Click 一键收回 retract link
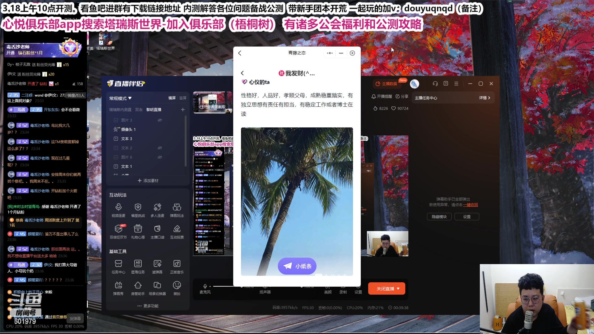This screenshot has width=594, height=334. (x=471, y=205)
